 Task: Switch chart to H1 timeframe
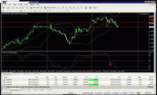coord(54,11)
